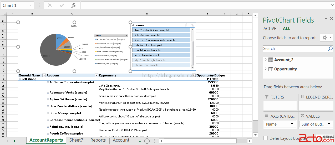Toggle Defer Layout Update checkbox
Image resolution: width=335 pixels, height=145 pixels.
coord(266,138)
